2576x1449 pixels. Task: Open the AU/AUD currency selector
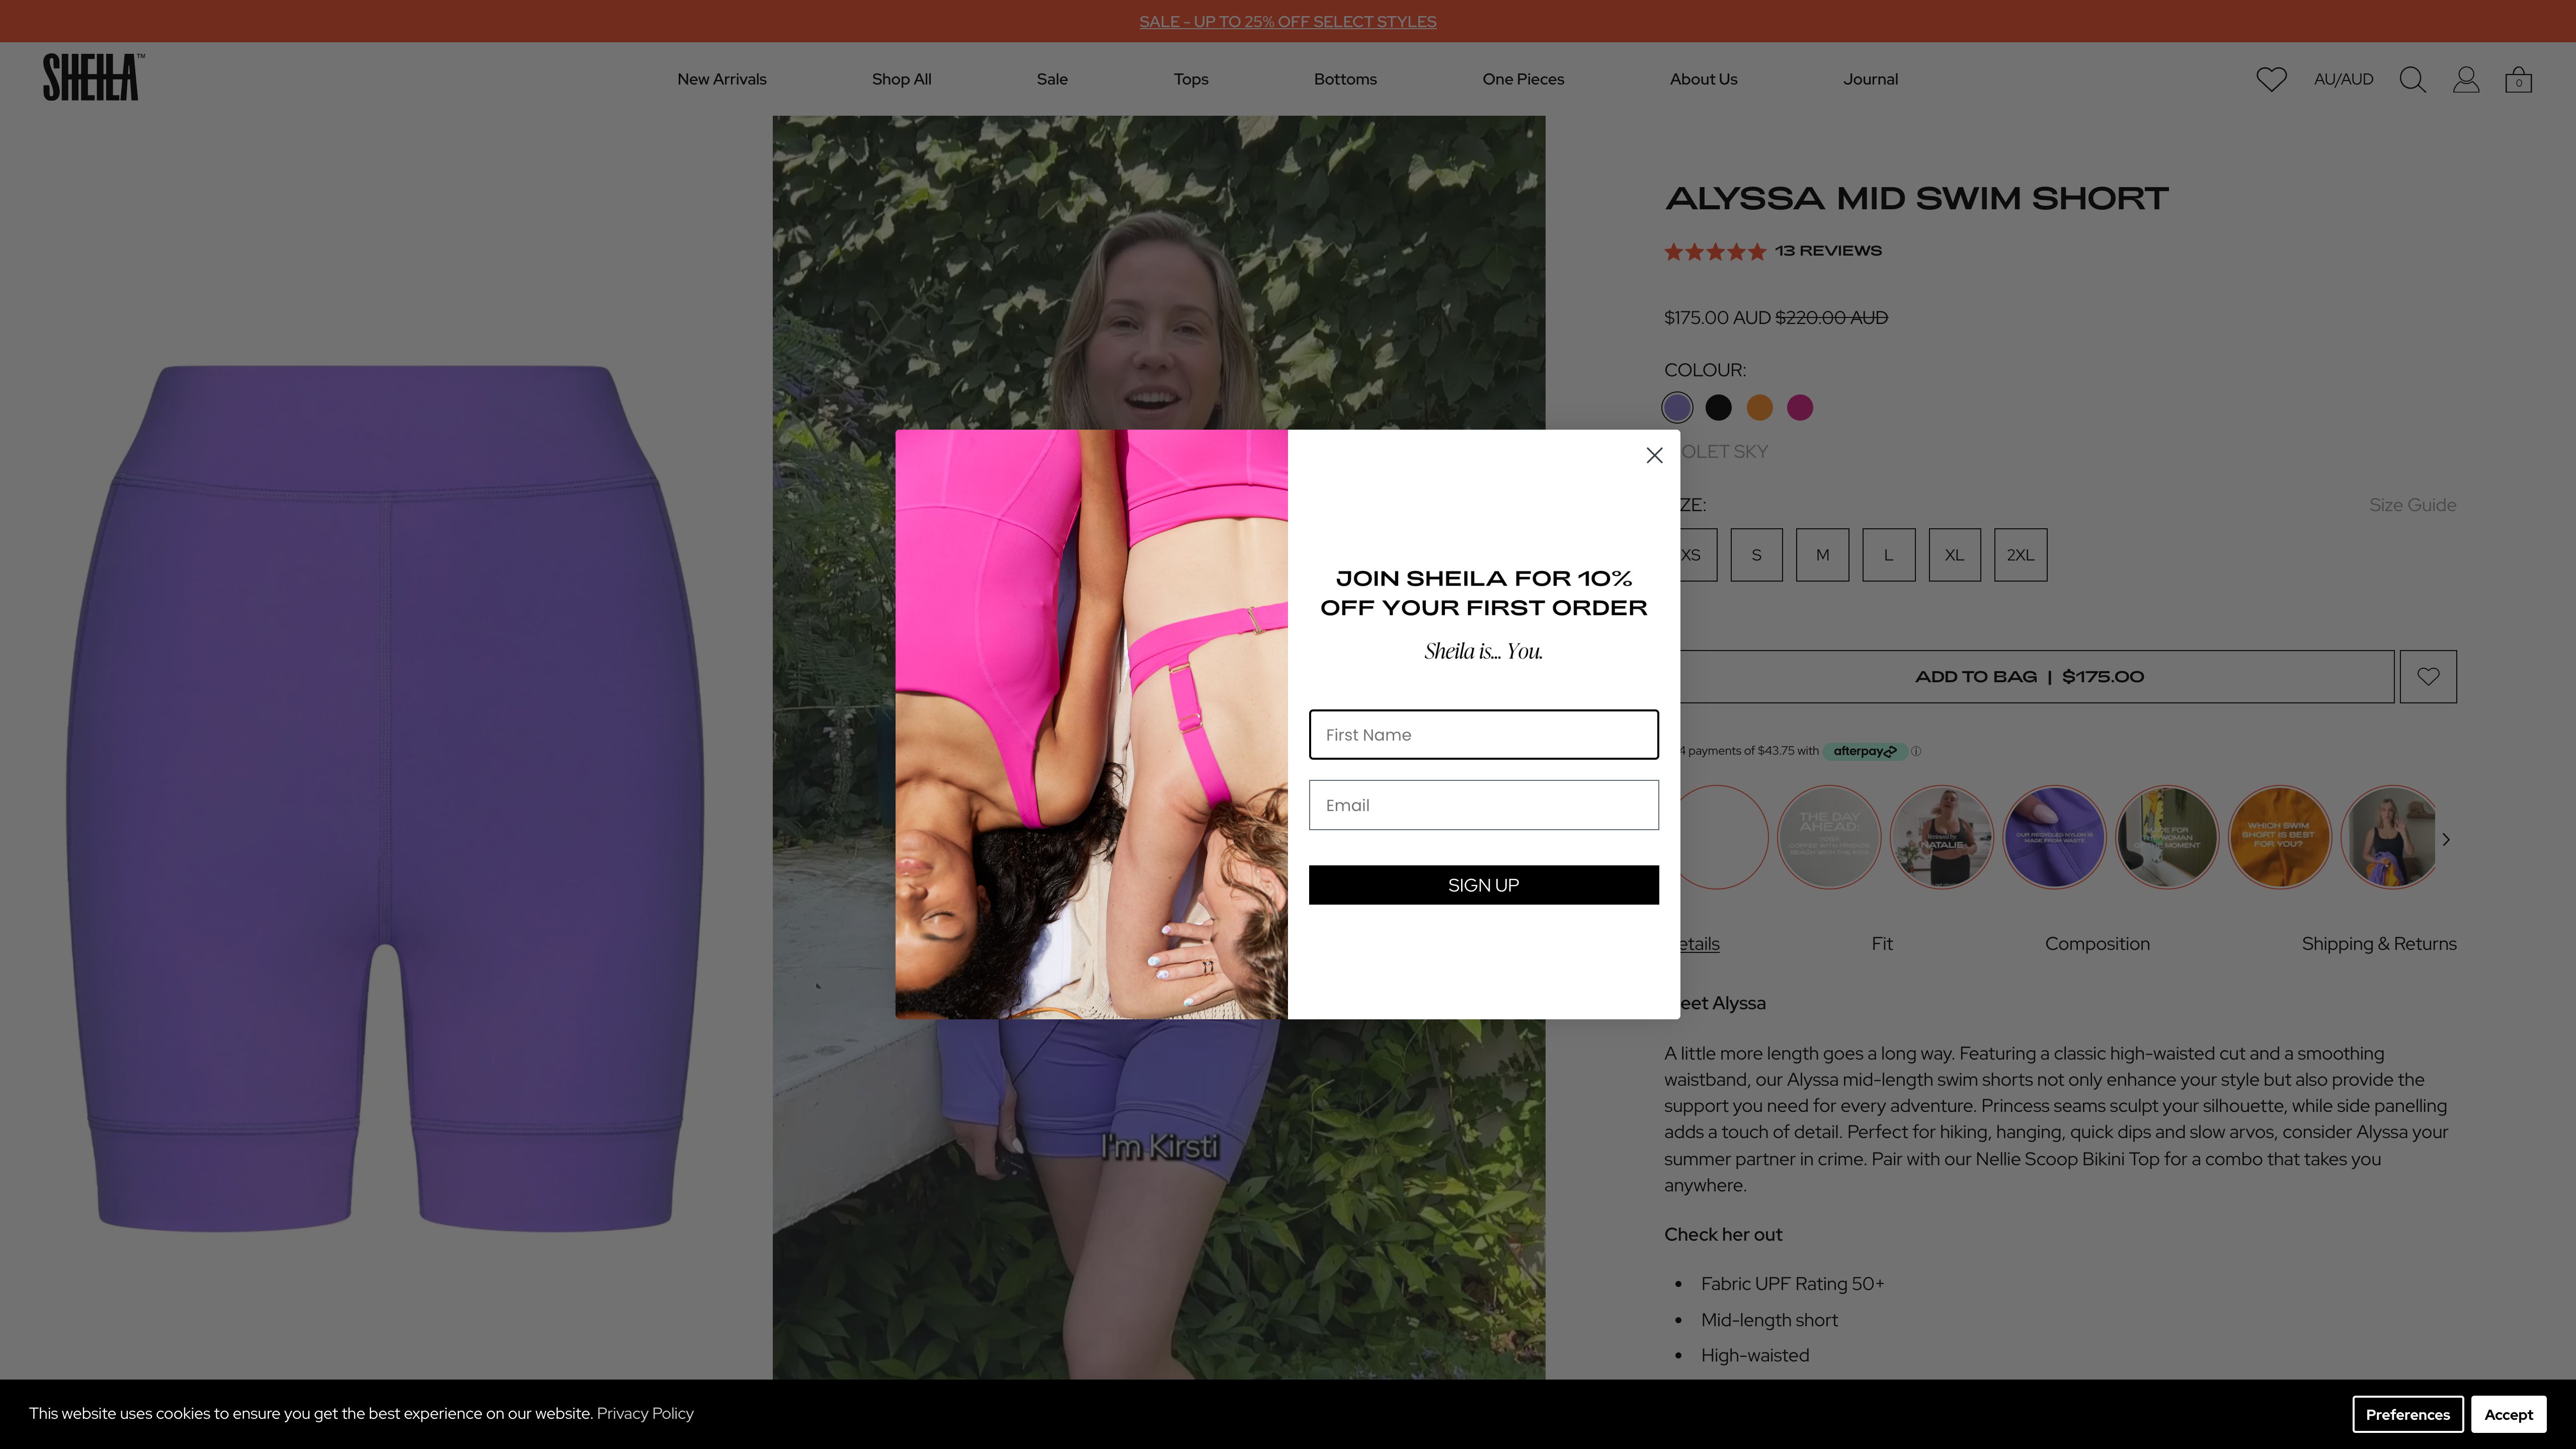click(2343, 79)
